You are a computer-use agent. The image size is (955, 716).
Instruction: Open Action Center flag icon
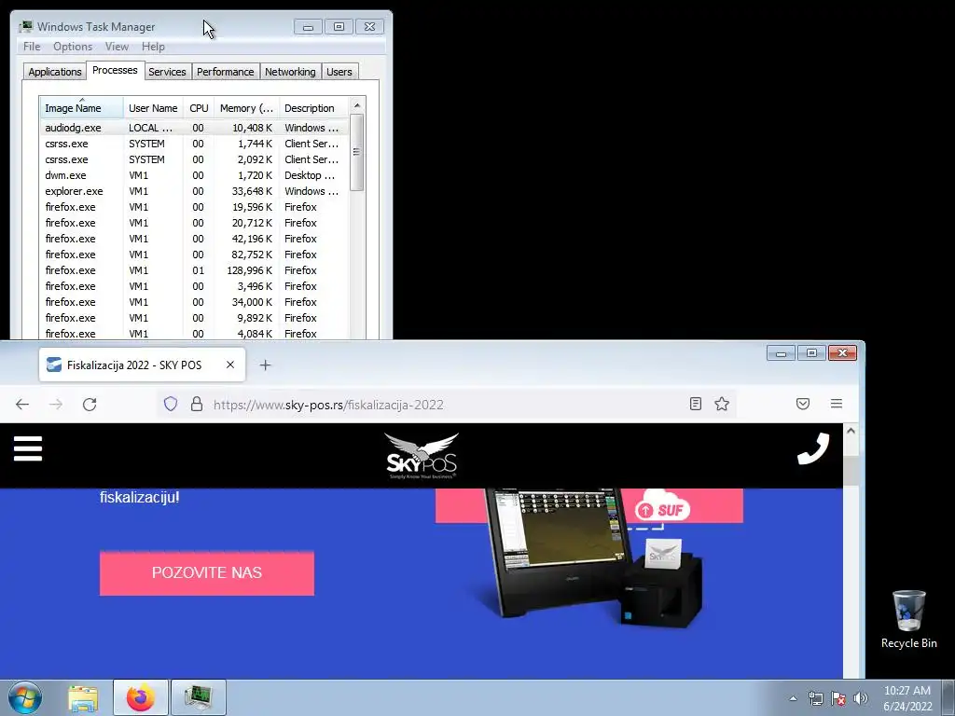pyautogui.click(x=838, y=698)
